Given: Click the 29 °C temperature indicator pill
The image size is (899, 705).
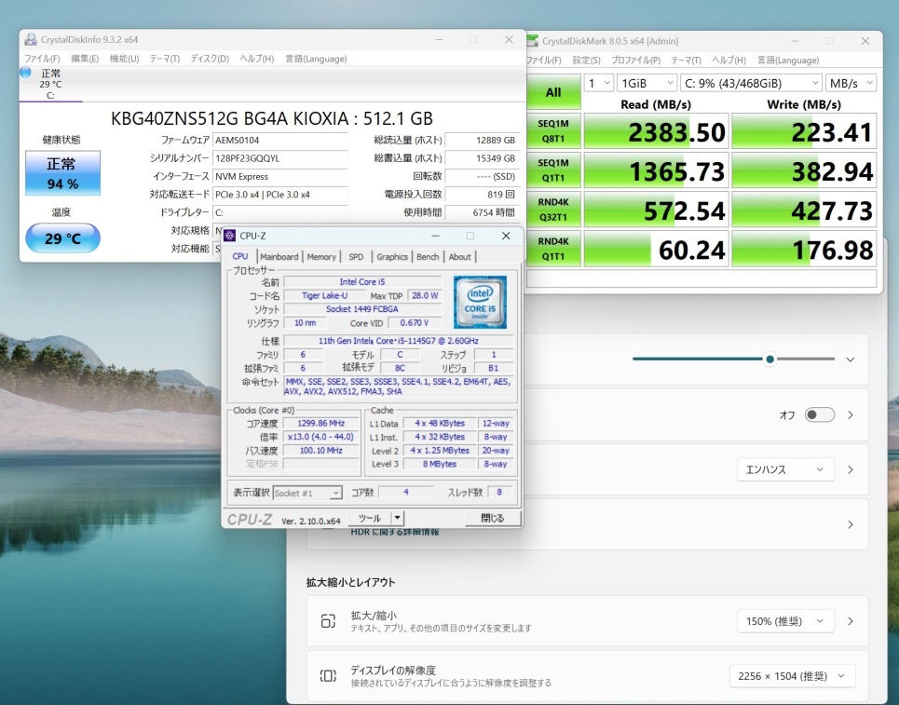Looking at the screenshot, I should pos(62,238).
